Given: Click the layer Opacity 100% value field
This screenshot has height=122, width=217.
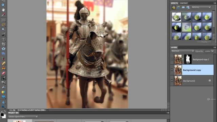Looking at the screenshot, I should [208, 51].
